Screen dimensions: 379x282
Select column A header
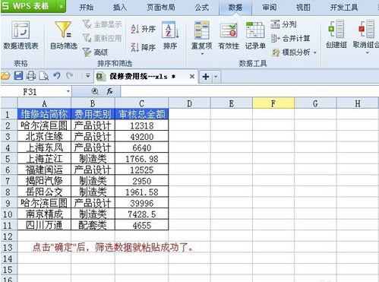tap(44, 103)
